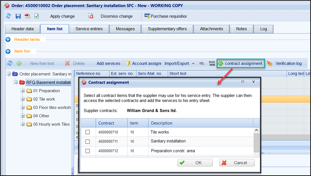Click the Contract assignment dialog logo icon

point(84,82)
